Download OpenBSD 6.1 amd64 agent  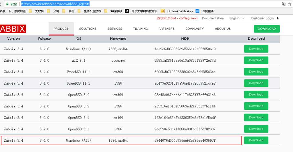pos(256,117)
